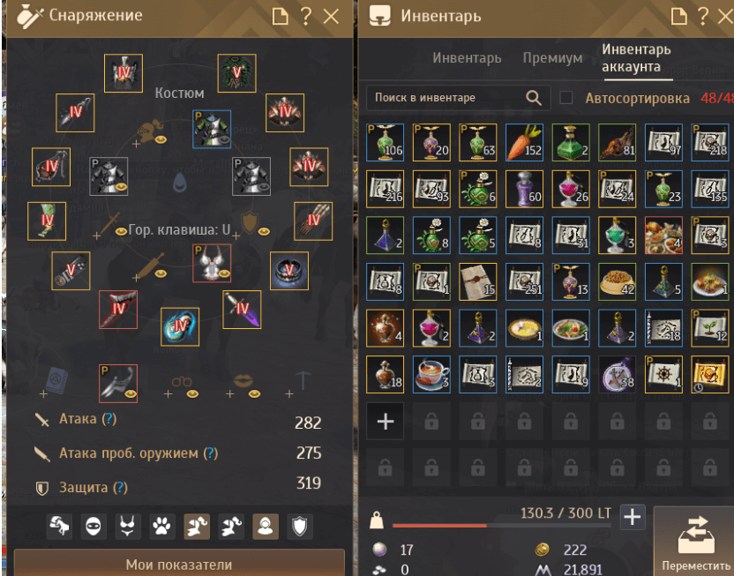Click the equipped helmet slot
The image size is (734, 576).
click(124, 73)
